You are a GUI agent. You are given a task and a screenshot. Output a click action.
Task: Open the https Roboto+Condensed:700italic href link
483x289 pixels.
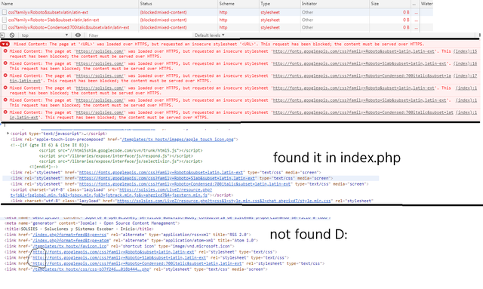coord(185,184)
